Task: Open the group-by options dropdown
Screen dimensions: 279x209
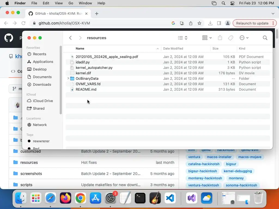Action: (x=207, y=38)
